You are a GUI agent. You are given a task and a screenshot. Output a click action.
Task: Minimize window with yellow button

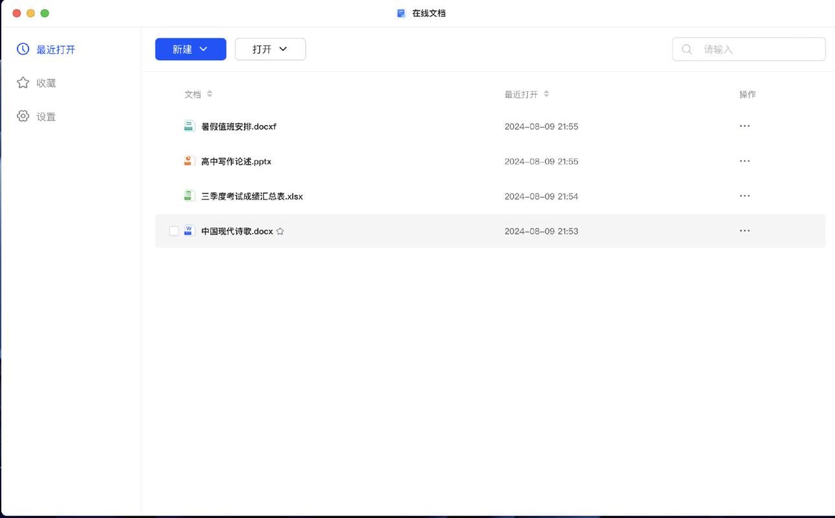tap(30, 13)
